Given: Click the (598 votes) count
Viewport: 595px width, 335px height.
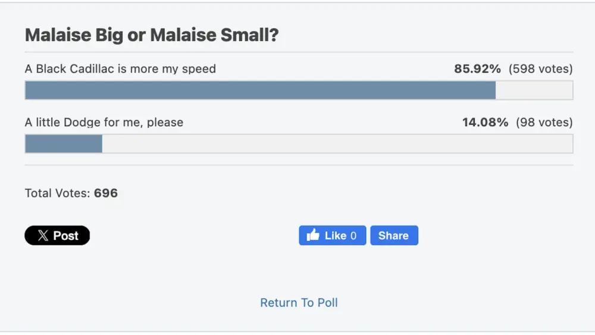Looking at the screenshot, I should [540, 69].
